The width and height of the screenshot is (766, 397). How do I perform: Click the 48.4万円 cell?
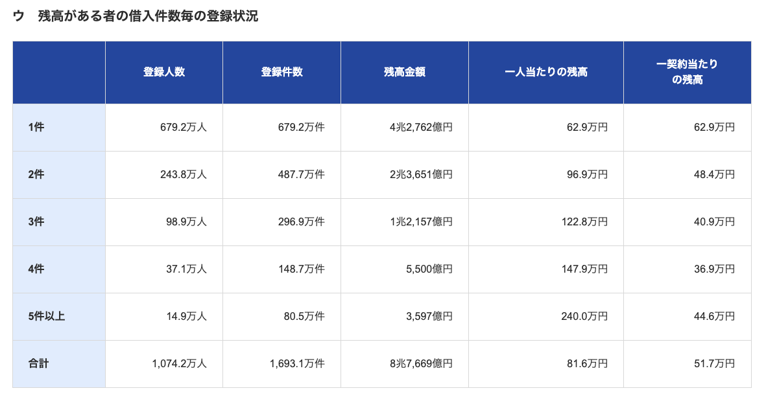coord(688,175)
